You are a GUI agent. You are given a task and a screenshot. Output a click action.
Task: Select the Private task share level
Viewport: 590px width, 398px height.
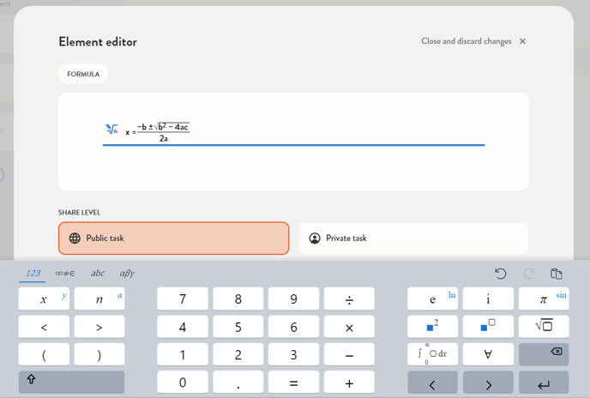point(413,238)
